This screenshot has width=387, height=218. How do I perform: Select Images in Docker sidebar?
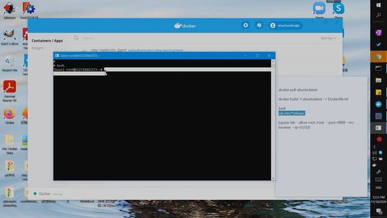coord(37,48)
